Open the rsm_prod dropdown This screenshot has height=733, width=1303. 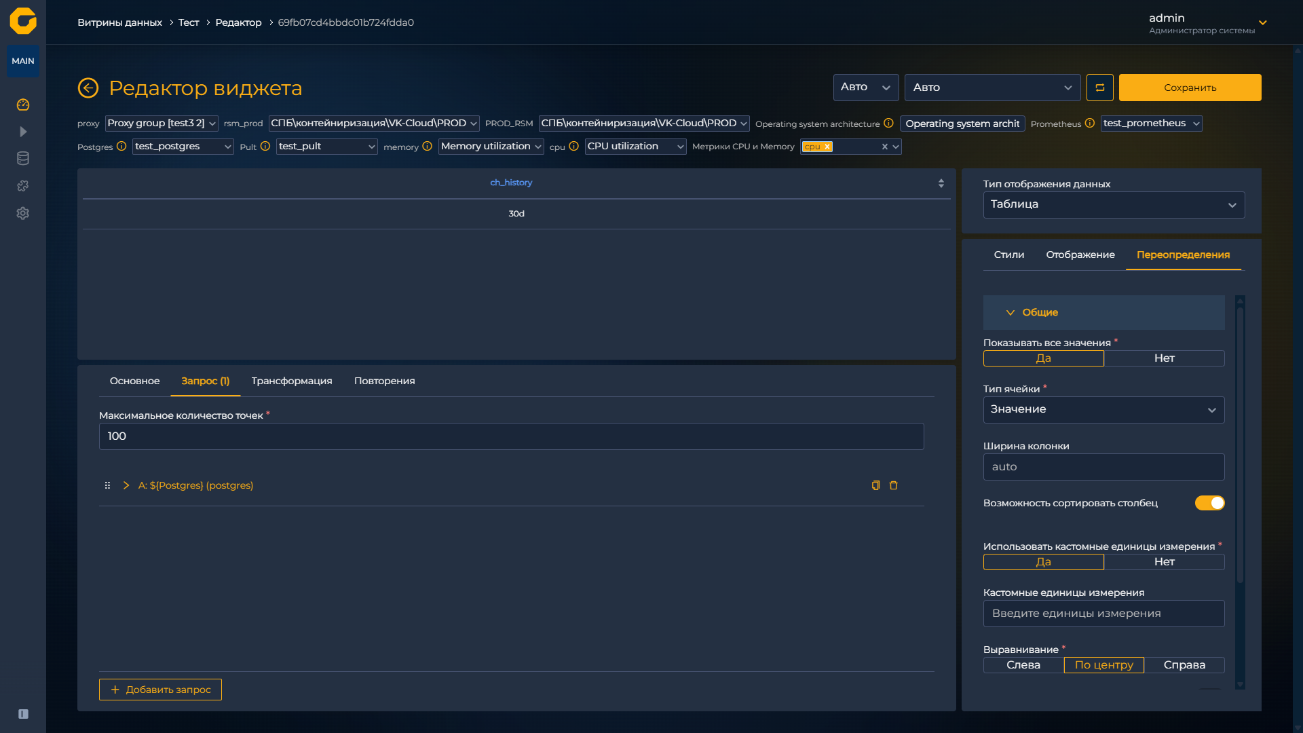point(374,124)
